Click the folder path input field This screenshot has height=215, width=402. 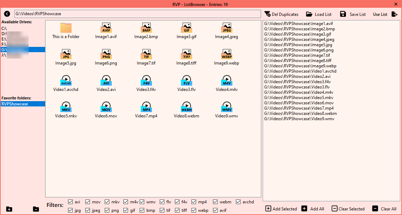(x=138, y=14)
